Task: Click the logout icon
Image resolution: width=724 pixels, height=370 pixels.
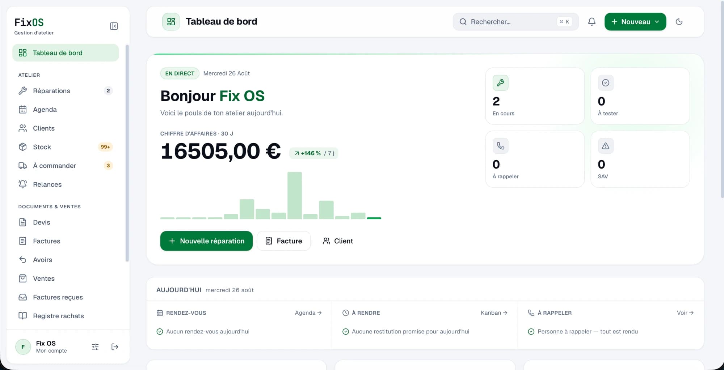Action: (115, 347)
